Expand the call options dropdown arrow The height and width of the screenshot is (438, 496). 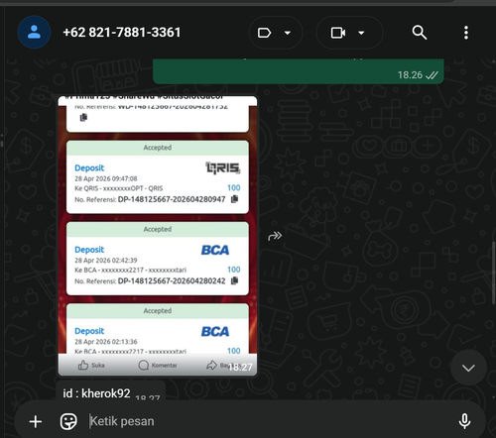click(x=361, y=33)
